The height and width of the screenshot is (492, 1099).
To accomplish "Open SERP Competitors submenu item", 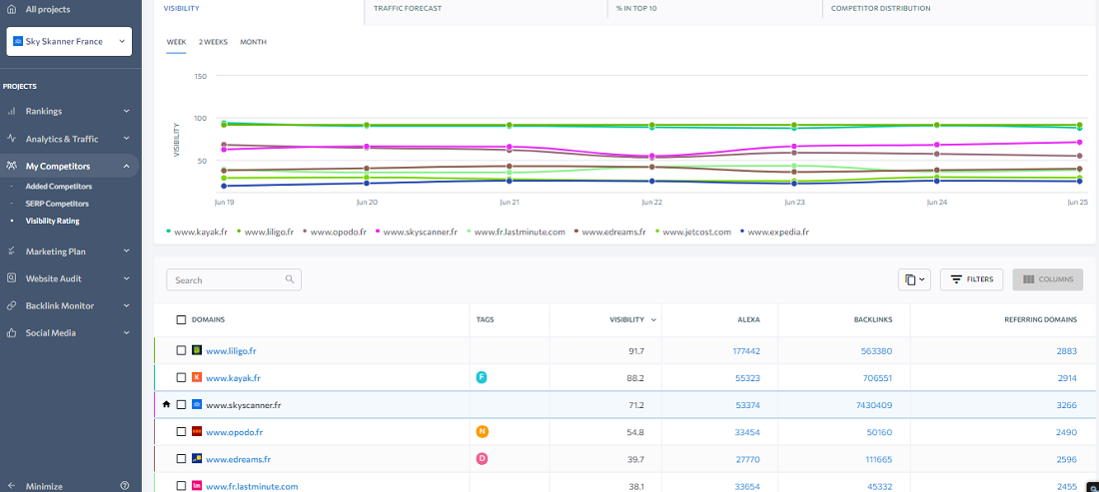I will 58,204.
